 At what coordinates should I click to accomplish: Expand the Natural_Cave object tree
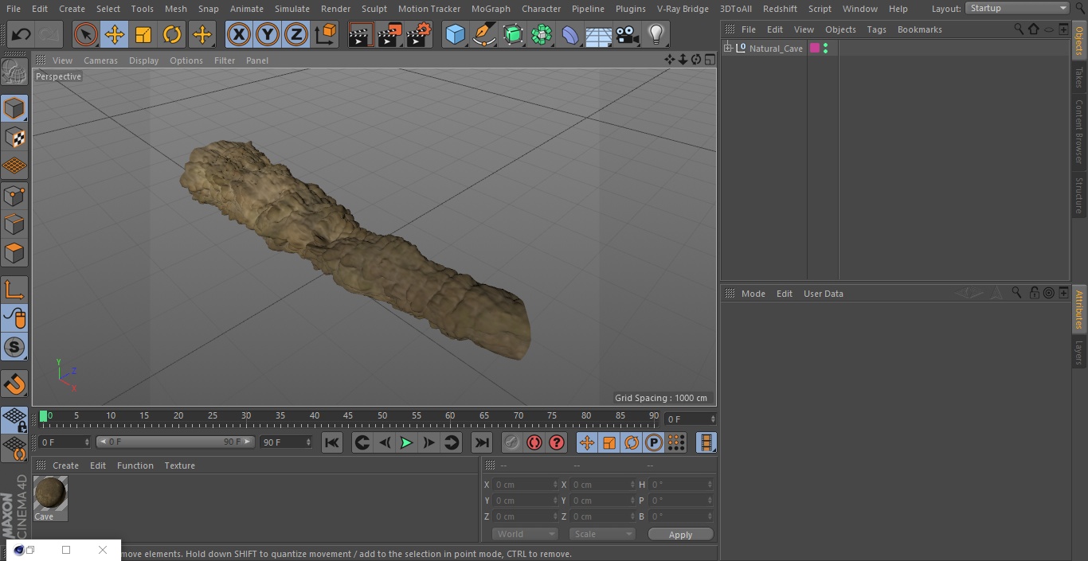coord(727,49)
